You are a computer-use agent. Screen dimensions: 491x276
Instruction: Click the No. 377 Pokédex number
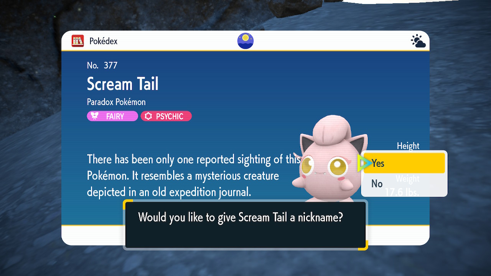coord(102,65)
